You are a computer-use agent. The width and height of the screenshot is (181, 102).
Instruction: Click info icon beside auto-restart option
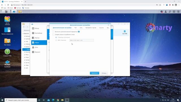click(79, 31)
